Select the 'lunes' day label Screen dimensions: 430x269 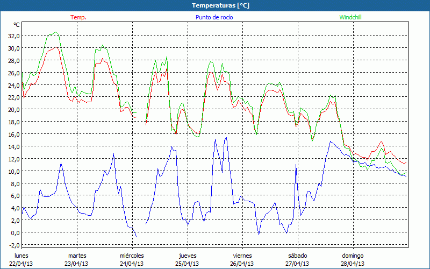tap(21, 256)
